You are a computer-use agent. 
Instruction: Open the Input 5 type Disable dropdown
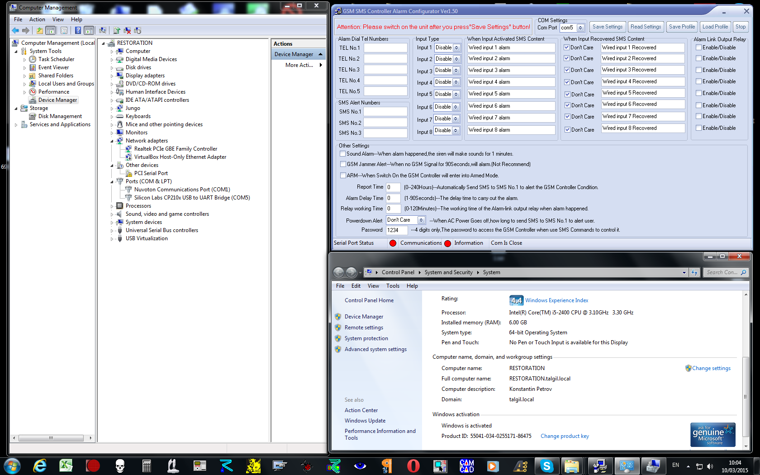[x=456, y=95]
